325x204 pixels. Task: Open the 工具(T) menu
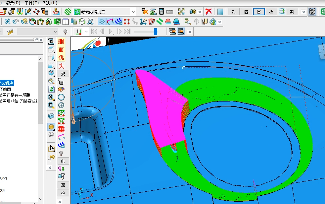click(x=31, y=3)
